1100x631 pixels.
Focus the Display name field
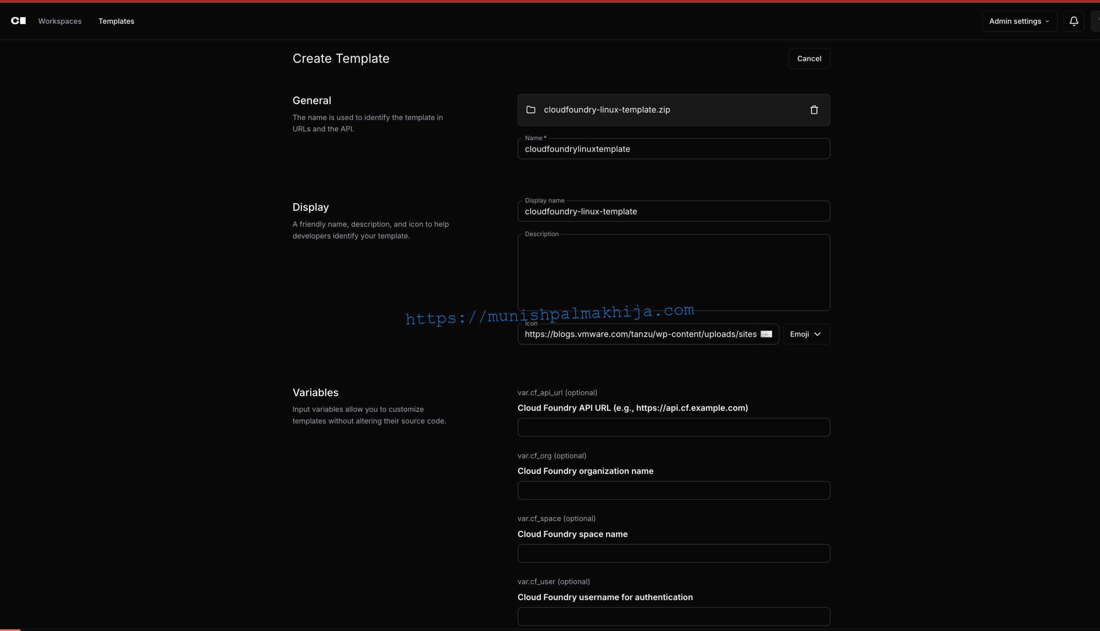(x=673, y=212)
